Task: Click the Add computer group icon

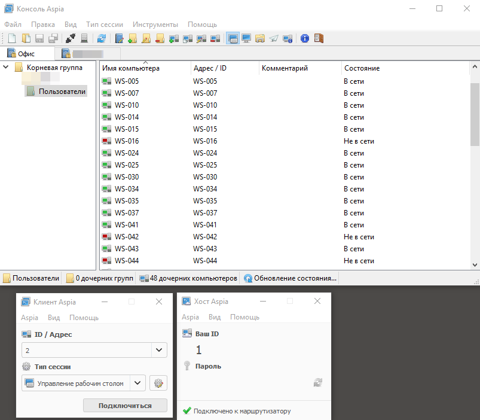Action: [133, 39]
